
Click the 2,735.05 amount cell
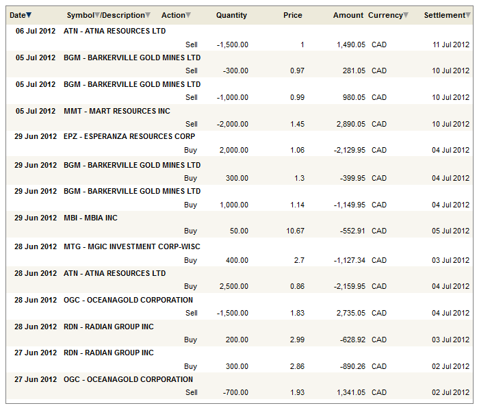351,313
